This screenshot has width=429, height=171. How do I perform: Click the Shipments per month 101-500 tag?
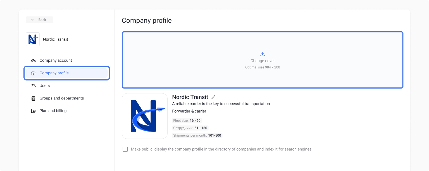(x=197, y=136)
